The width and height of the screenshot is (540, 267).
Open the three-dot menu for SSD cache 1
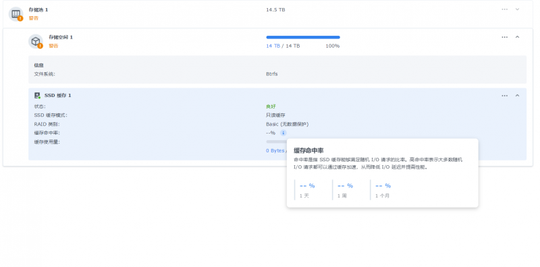504,96
